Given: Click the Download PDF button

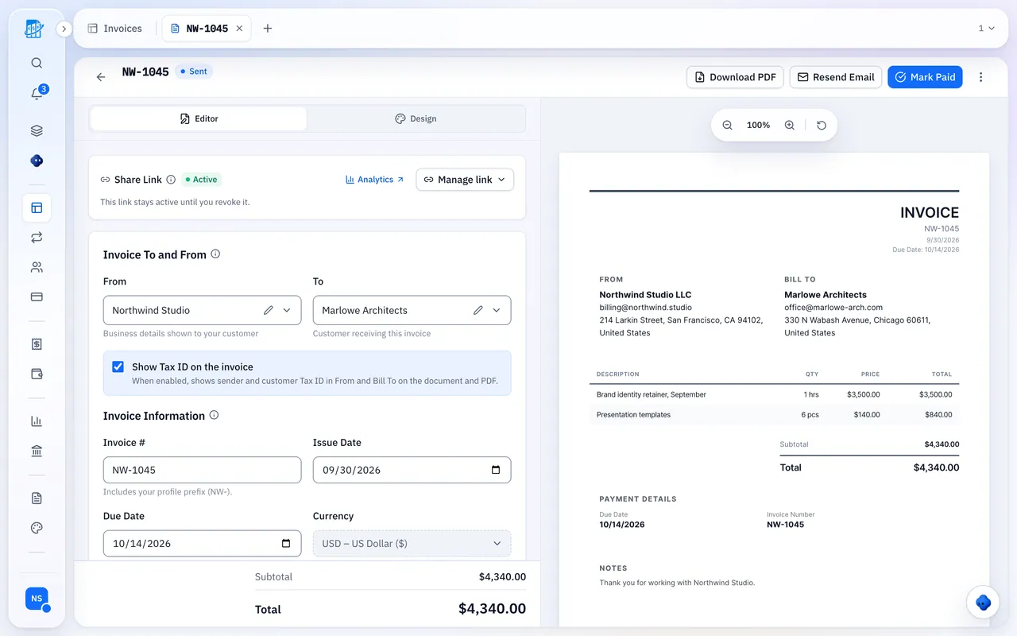Looking at the screenshot, I should [x=736, y=77].
